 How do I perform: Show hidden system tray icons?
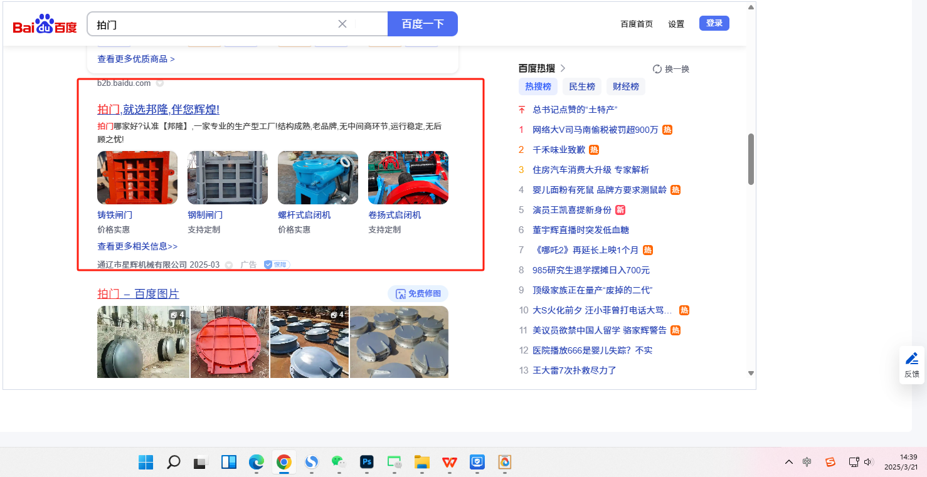(x=789, y=462)
